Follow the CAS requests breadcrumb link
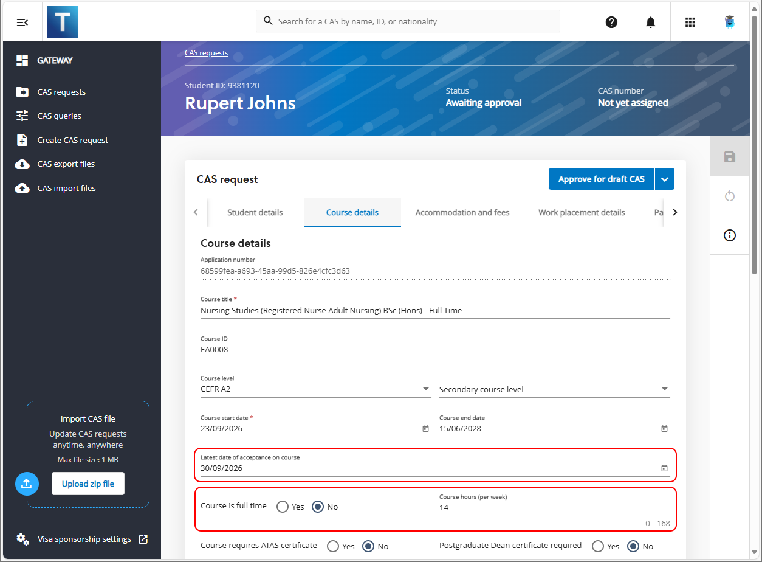Viewport: 762px width, 562px height. (206, 53)
